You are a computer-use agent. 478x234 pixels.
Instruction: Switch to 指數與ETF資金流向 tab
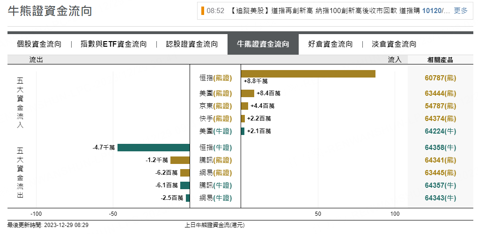[x=113, y=44]
